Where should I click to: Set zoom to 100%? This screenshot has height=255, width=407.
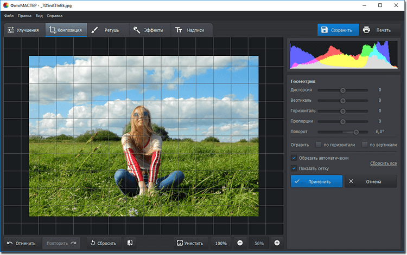click(221, 243)
